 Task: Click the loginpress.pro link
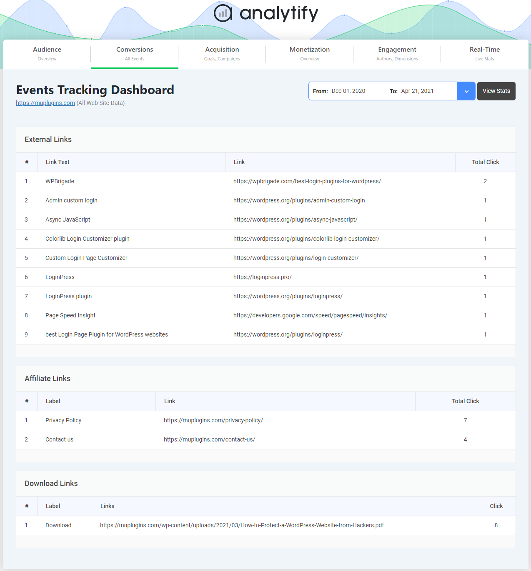point(263,277)
